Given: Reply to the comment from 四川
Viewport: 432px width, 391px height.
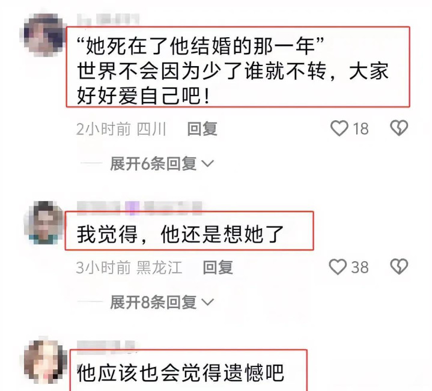Looking at the screenshot, I should click(x=202, y=129).
